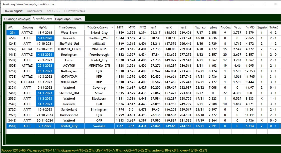Sort by the Ημ/νία column header

(44, 27)
